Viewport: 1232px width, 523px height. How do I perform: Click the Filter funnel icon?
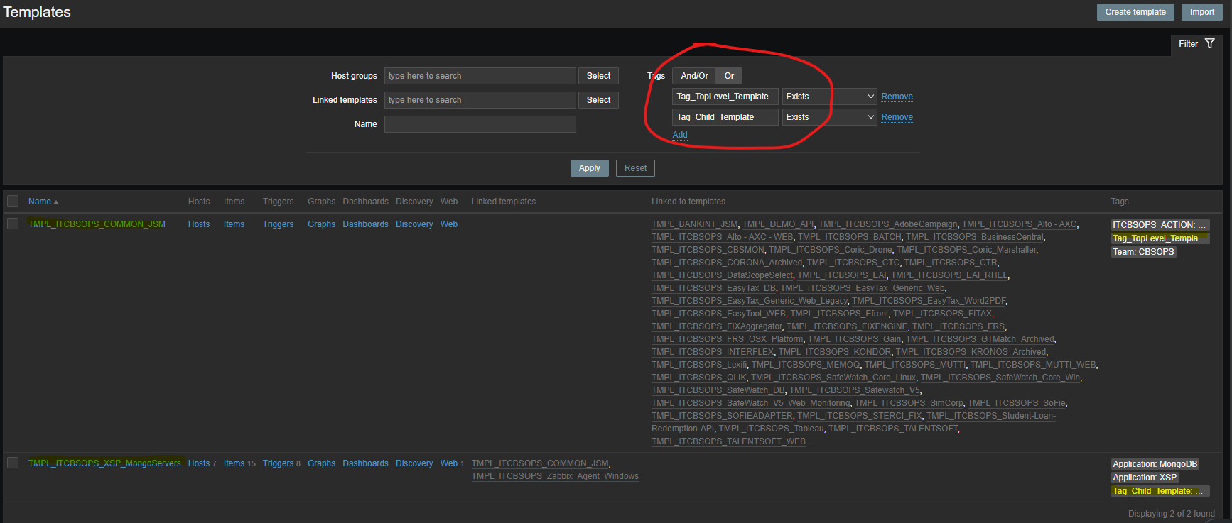[x=1209, y=44]
